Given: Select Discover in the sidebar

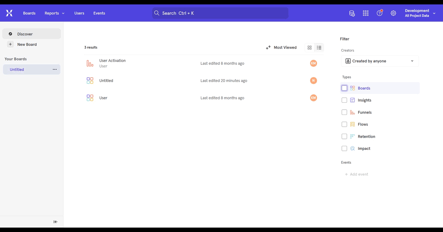Looking at the screenshot, I should point(31,34).
